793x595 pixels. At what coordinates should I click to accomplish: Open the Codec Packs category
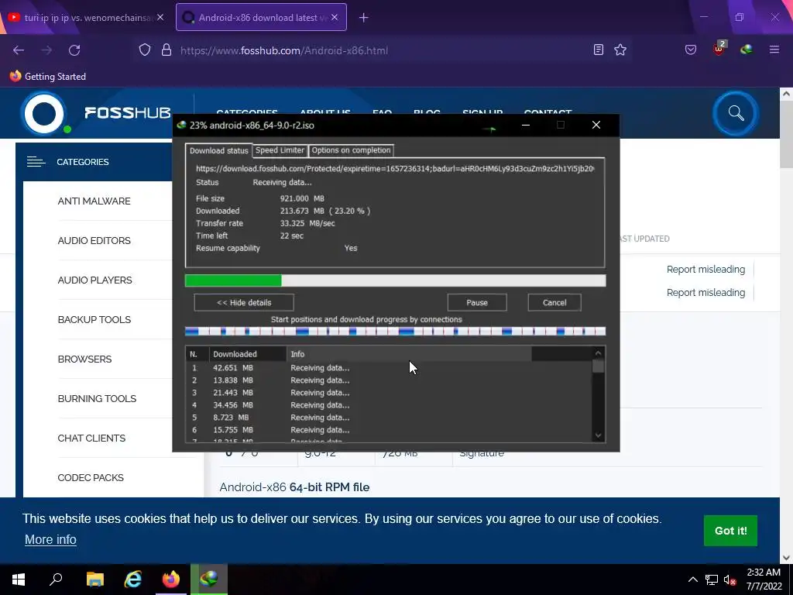91,477
